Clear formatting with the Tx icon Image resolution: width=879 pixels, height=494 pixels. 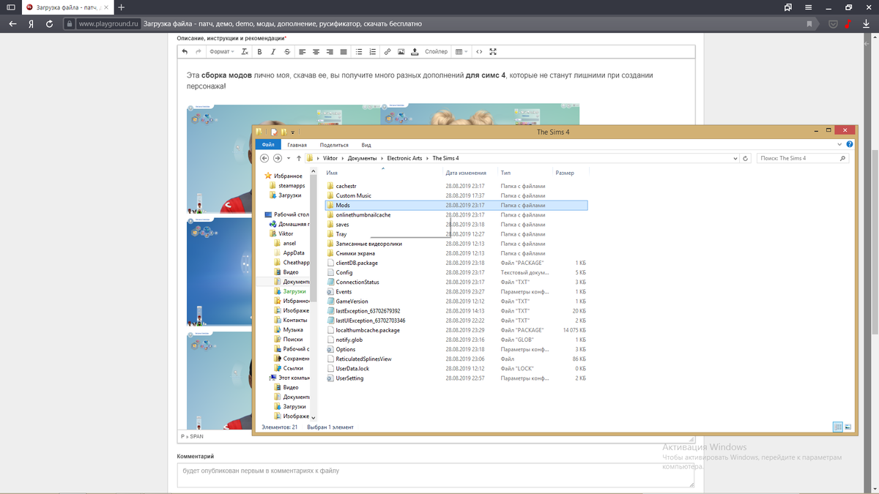tap(245, 52)
